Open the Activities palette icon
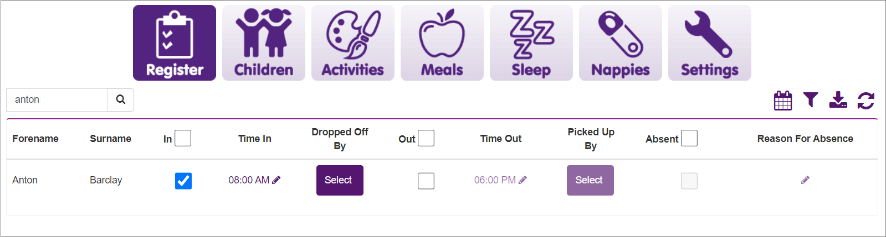This screenshot has height=237, width=886. [x=353, y=43]
